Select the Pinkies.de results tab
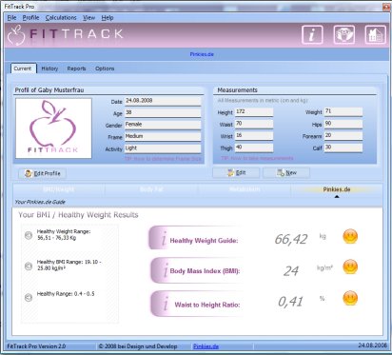392x355 pixels. pos(337,189)
